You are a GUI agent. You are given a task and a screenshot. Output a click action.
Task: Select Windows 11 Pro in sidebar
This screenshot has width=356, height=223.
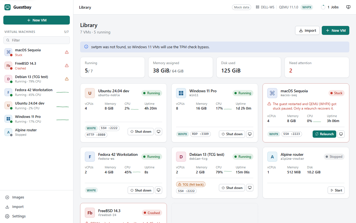click(x=36, y=119)
